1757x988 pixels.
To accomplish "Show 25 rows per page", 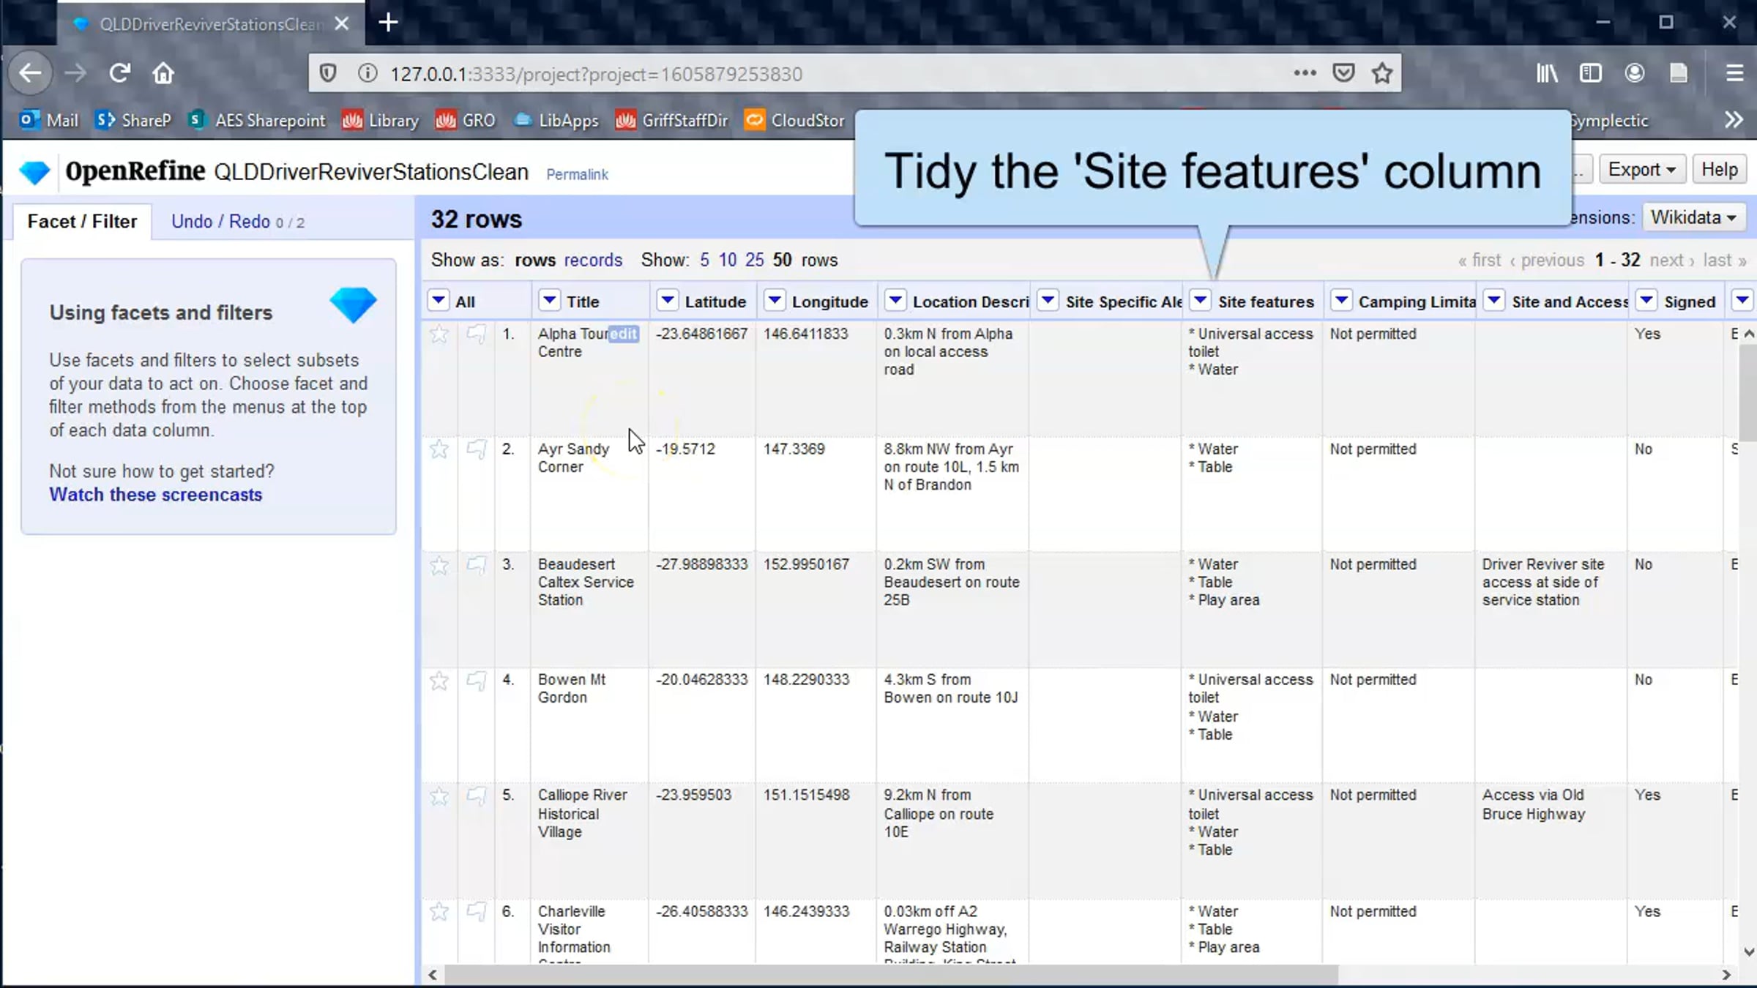I will click(x=754, y=260).
